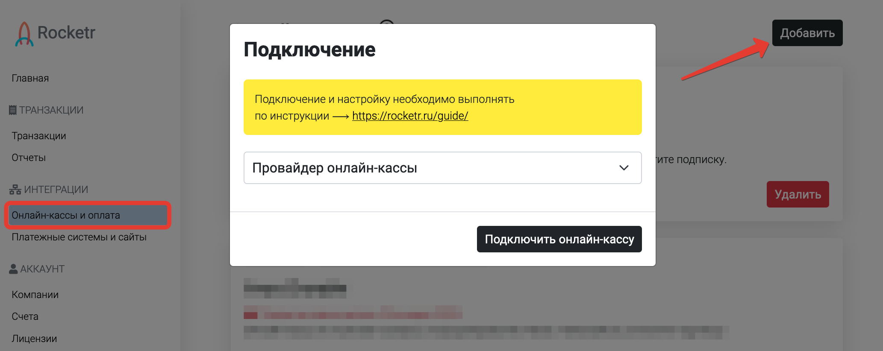Click the red Удалить button
The width and height of the screenshot is (883, 351).
(798, 194)
